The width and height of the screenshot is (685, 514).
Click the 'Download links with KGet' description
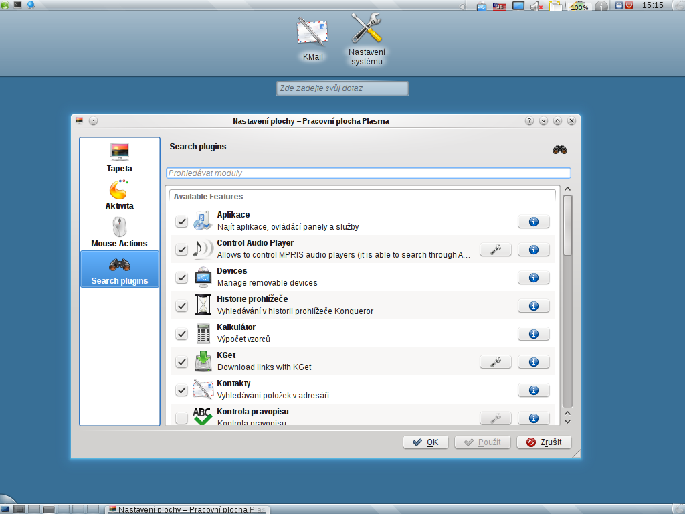pyautogui.click(x=264, y=367)
